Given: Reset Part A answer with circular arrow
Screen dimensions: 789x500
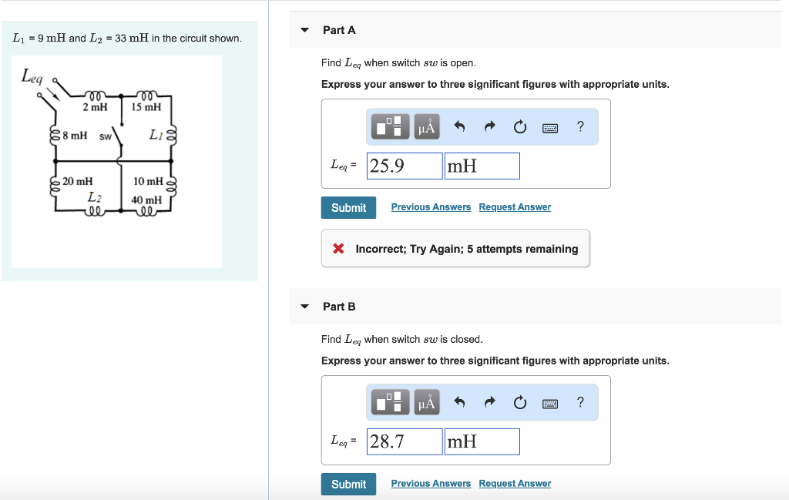Looking at the screenshot, I should [520, 127].
